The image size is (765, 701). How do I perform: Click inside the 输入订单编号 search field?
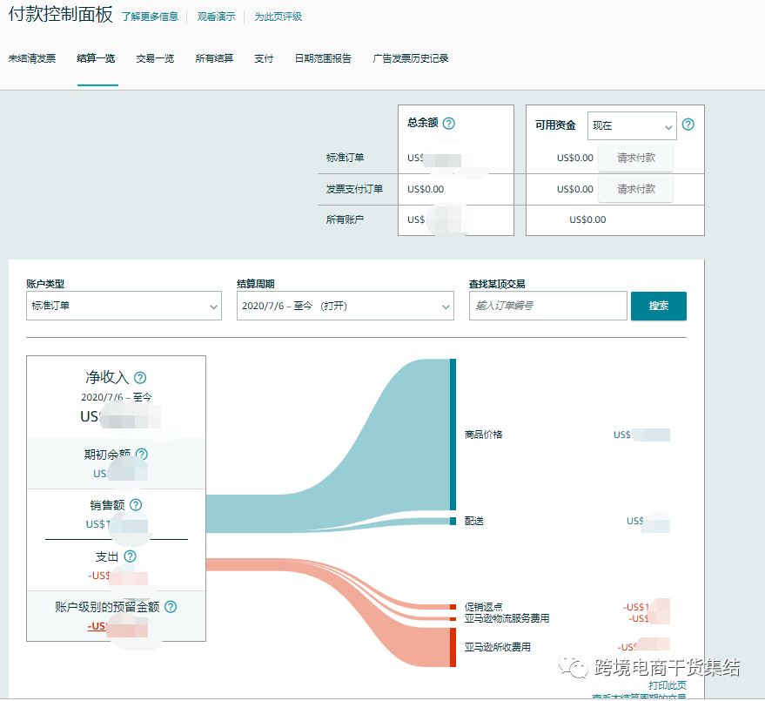click(547, 306)
